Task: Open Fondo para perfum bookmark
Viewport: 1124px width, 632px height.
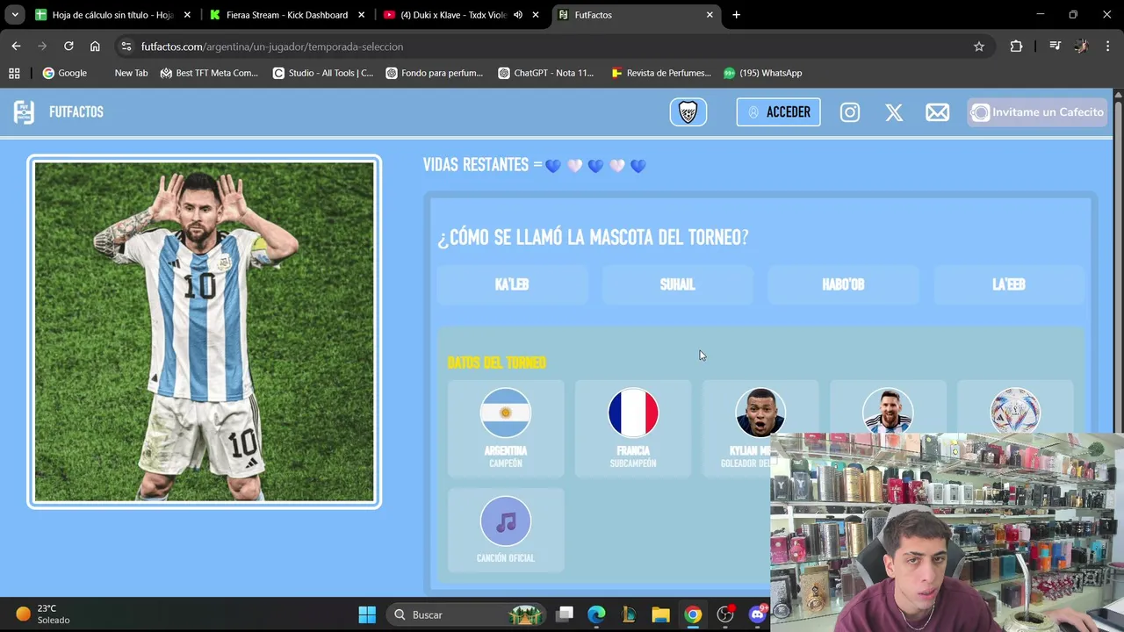Action: (435, 73)
